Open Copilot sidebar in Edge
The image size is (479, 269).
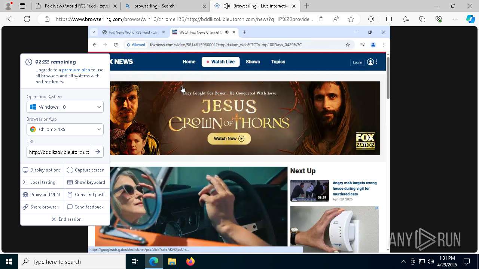coord(471,19)
